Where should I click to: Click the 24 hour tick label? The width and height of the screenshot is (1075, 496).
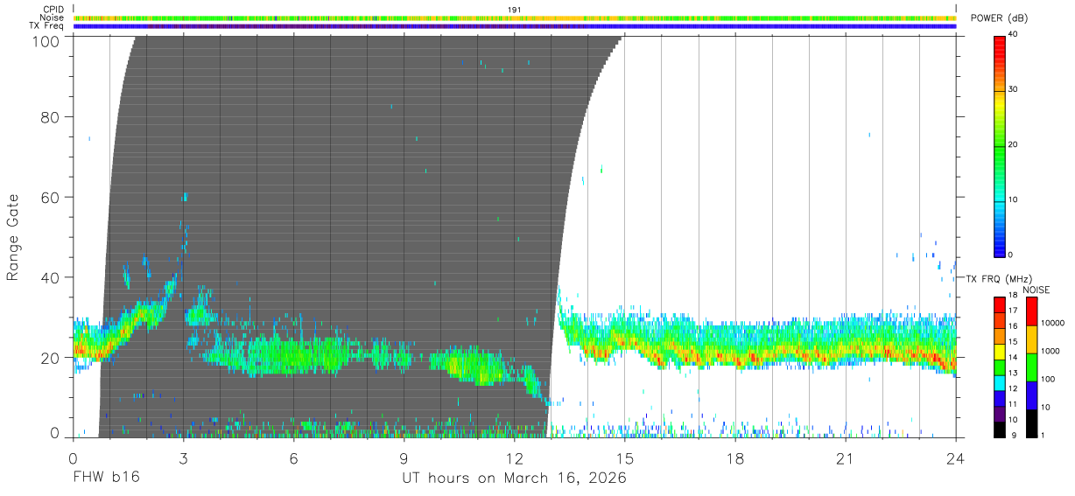click(x=955, y=458)
